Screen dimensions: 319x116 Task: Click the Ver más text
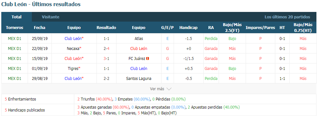(x=157, y=89)
